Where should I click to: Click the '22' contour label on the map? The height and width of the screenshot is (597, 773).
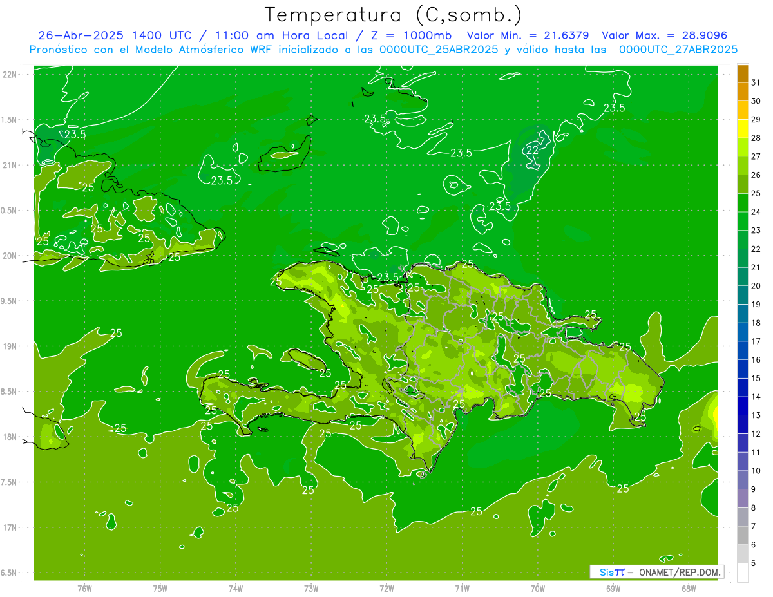[533, 150]
